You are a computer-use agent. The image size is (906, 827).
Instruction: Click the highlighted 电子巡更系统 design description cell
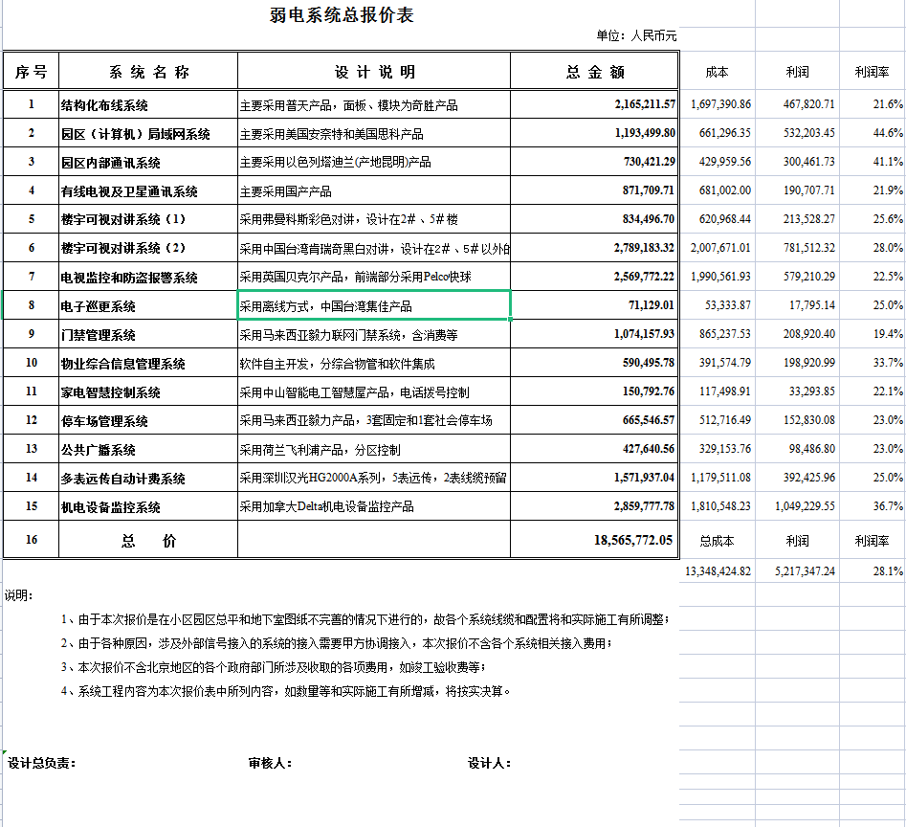tap(374, 306)
